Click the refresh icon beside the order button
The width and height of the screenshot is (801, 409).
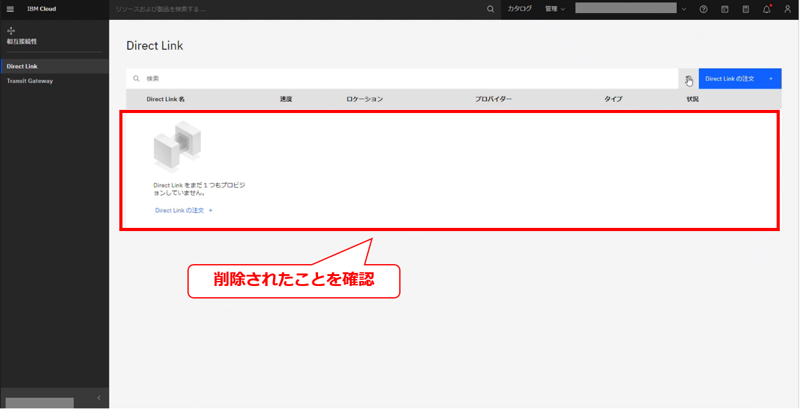coord(689,79)
